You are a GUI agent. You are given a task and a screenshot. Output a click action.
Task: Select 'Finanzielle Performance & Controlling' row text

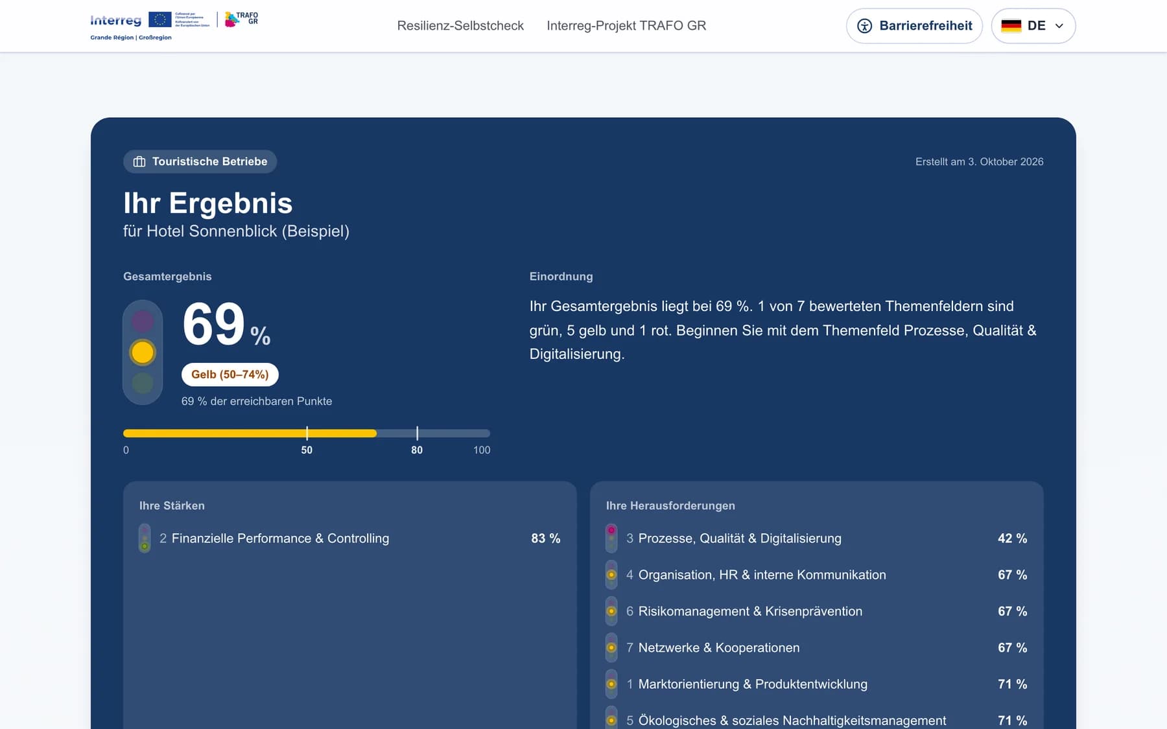pyautogui.click(x=280, y=538)
